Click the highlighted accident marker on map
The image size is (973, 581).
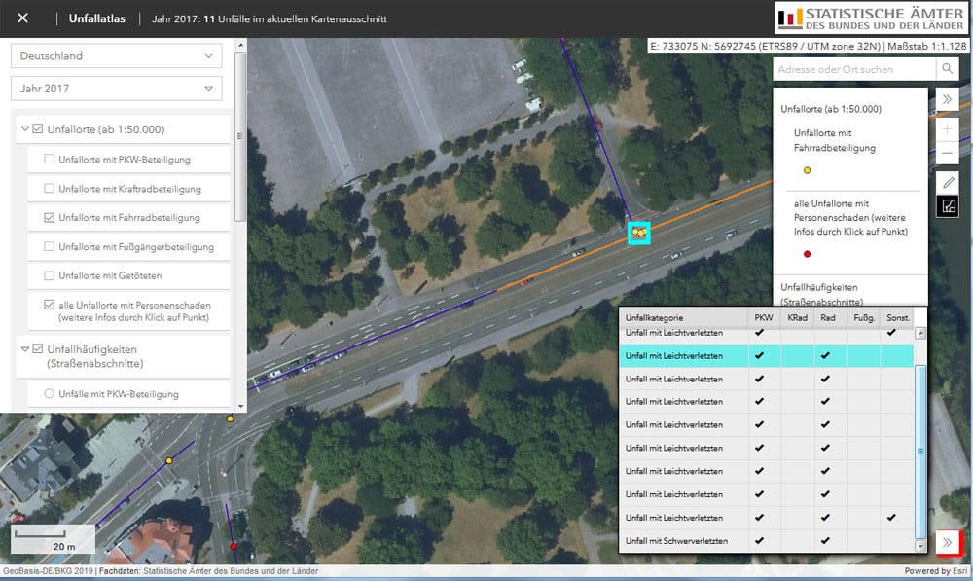click(x=638, y=234)
